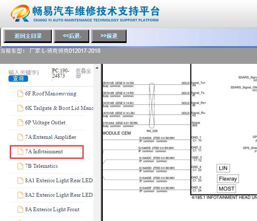Go back with the <<后退 button

(x=71, y=36)
